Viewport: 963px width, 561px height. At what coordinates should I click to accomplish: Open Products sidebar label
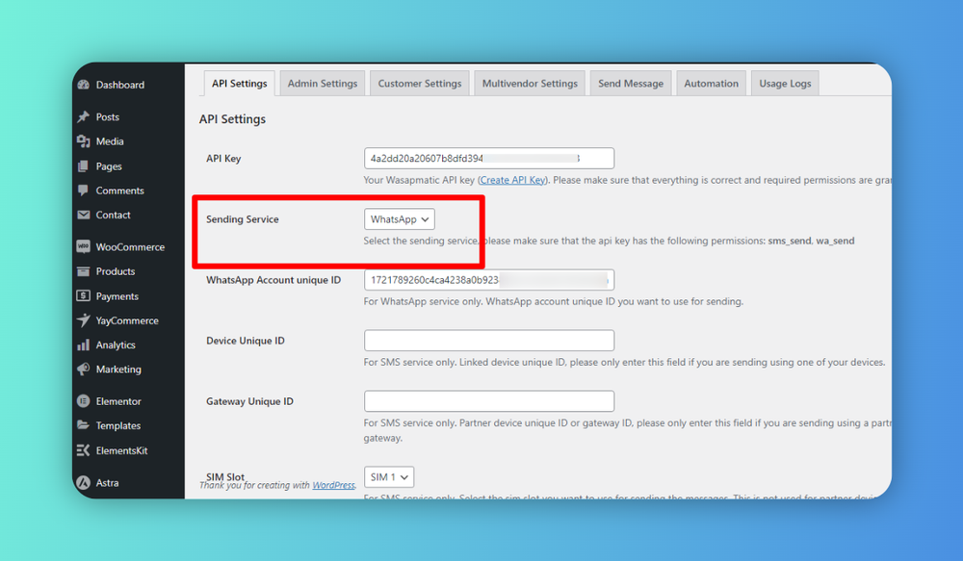pyautogui.click(x=116, y=271)
